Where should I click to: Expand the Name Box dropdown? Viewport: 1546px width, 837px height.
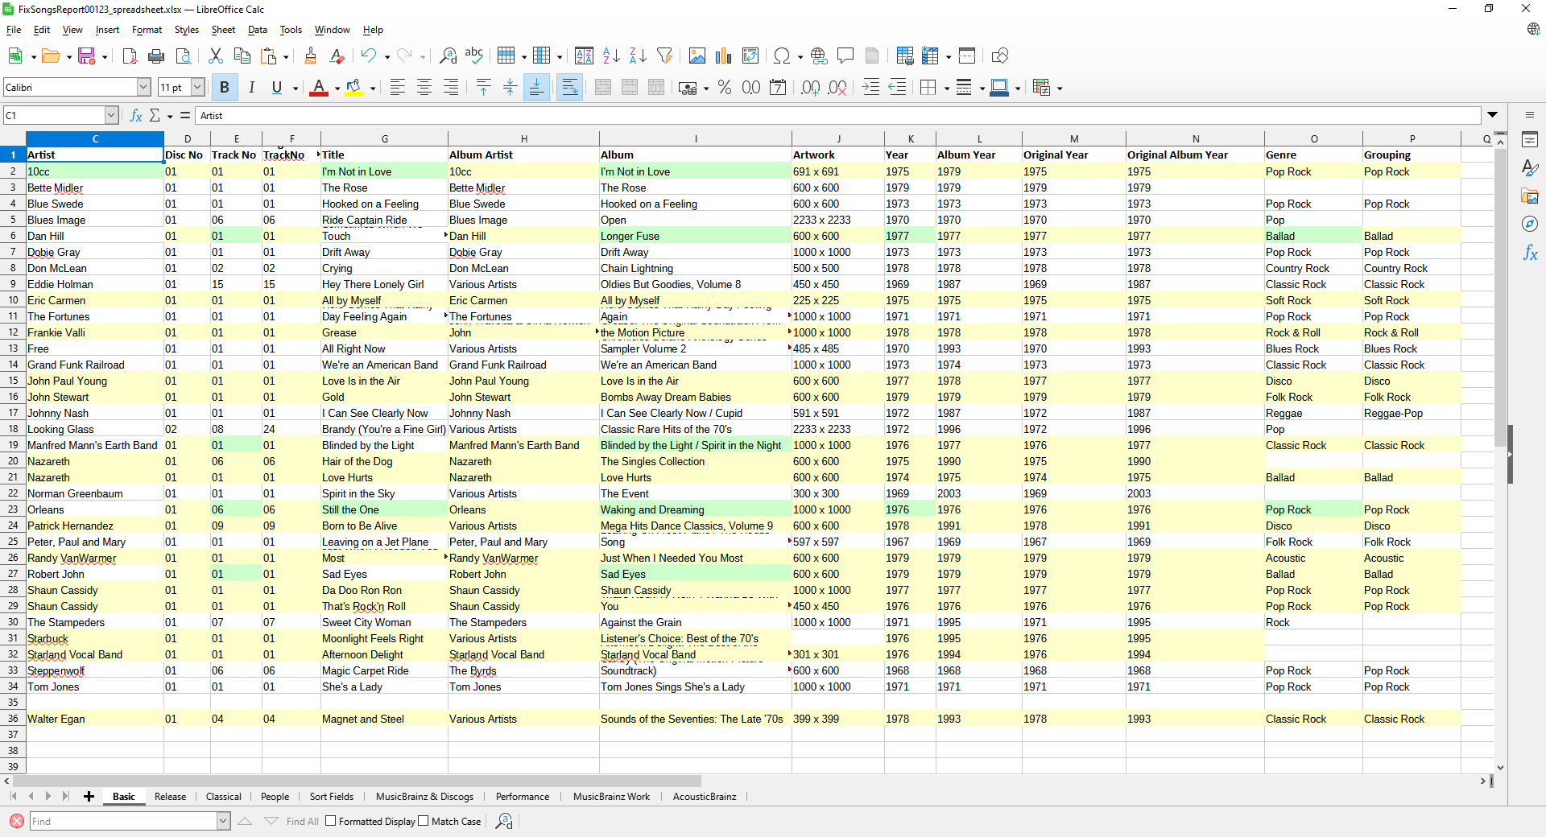pos(112,115)
